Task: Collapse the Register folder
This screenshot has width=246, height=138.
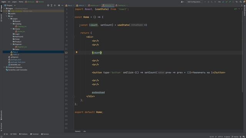Action: point(11,44)
